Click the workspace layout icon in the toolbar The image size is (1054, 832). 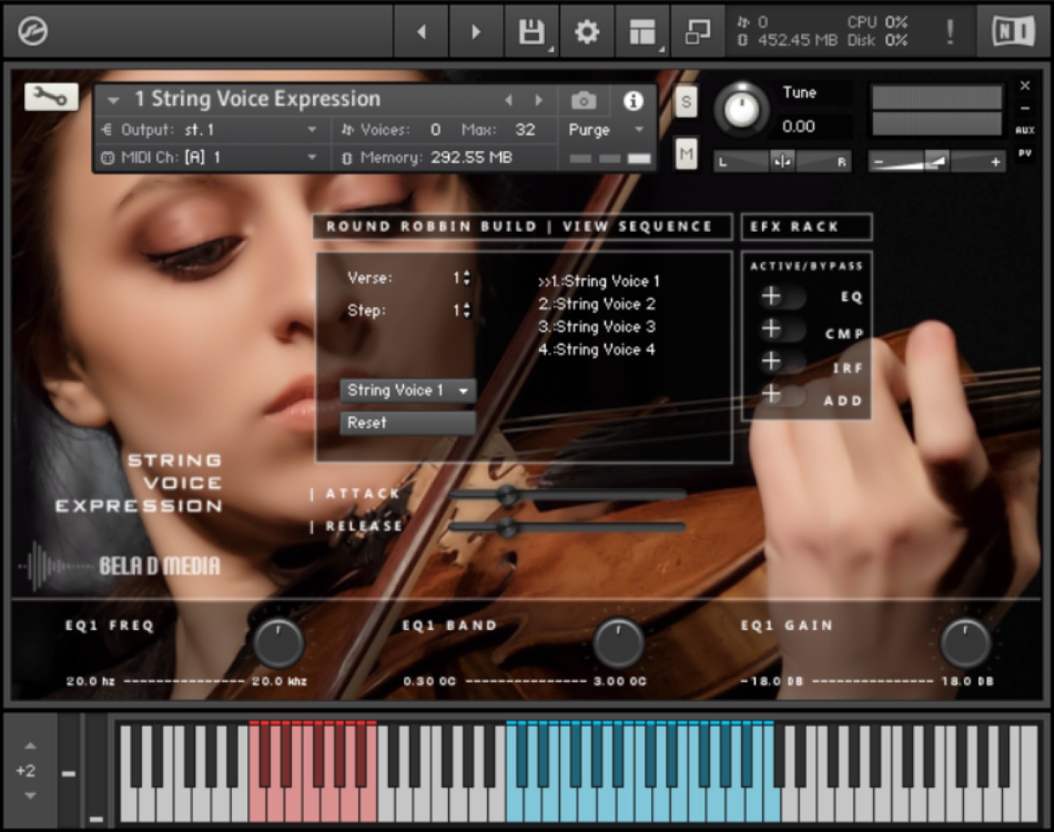pyautogui.click(x=641, y=31)
